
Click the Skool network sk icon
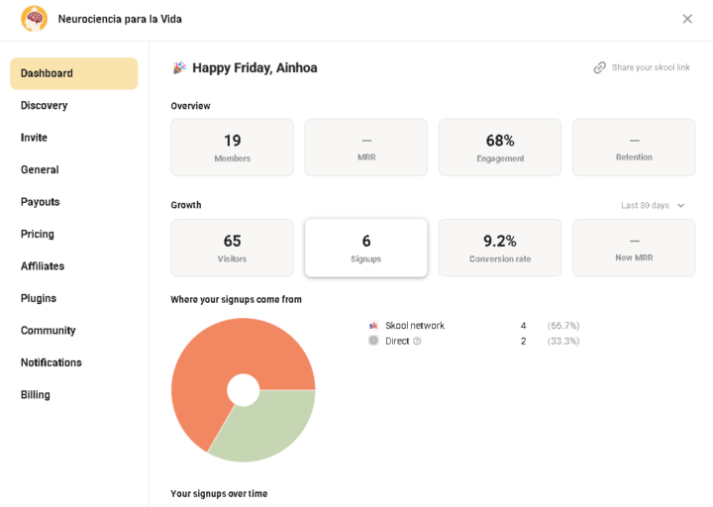(373, 326)
